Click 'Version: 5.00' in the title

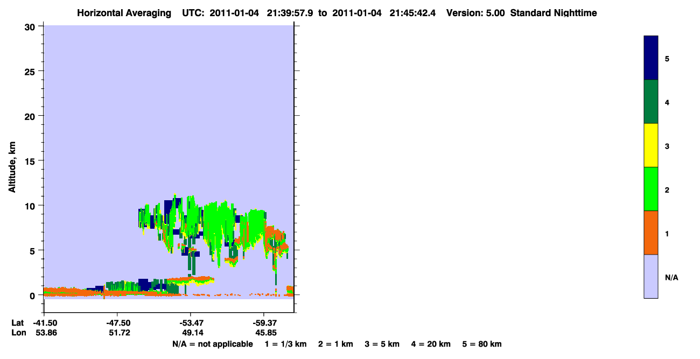tap(475, 13)
